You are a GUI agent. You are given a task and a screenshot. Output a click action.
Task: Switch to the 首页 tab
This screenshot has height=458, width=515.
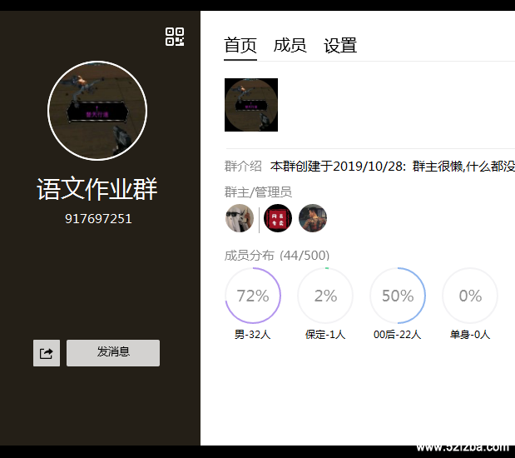coord(240,45)
